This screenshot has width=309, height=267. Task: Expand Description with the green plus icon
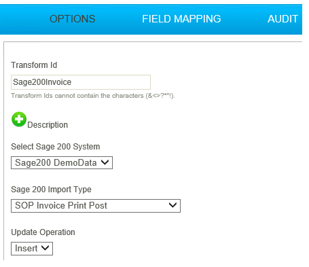(x=19, y=119)
